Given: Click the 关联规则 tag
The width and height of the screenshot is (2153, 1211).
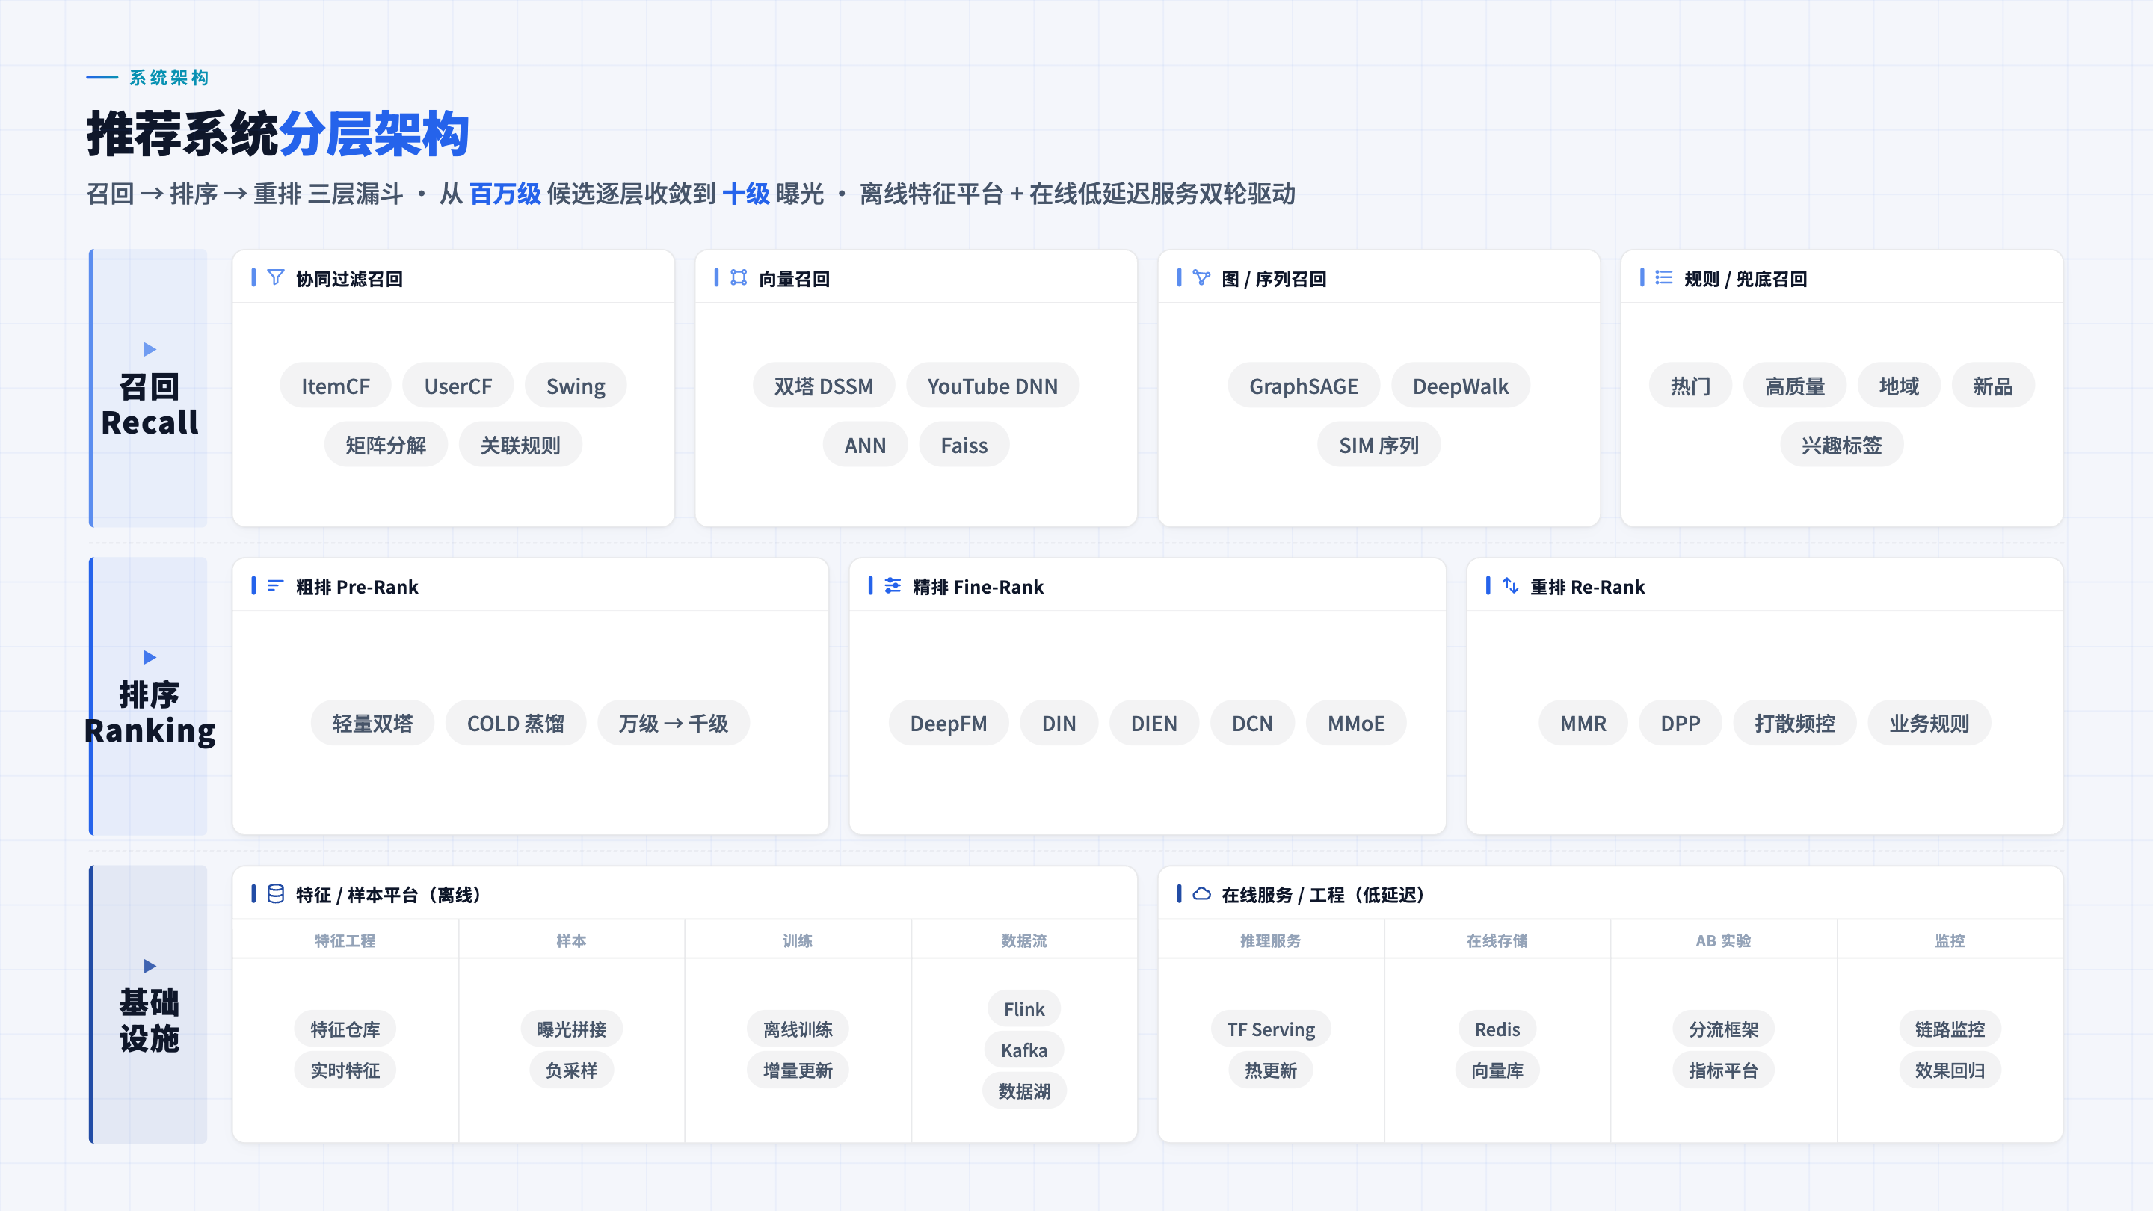Looking at the screenshot, I should point(521,445).
